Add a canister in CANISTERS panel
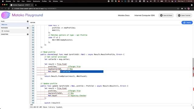194x109 pixels. [x=28, y=34]
